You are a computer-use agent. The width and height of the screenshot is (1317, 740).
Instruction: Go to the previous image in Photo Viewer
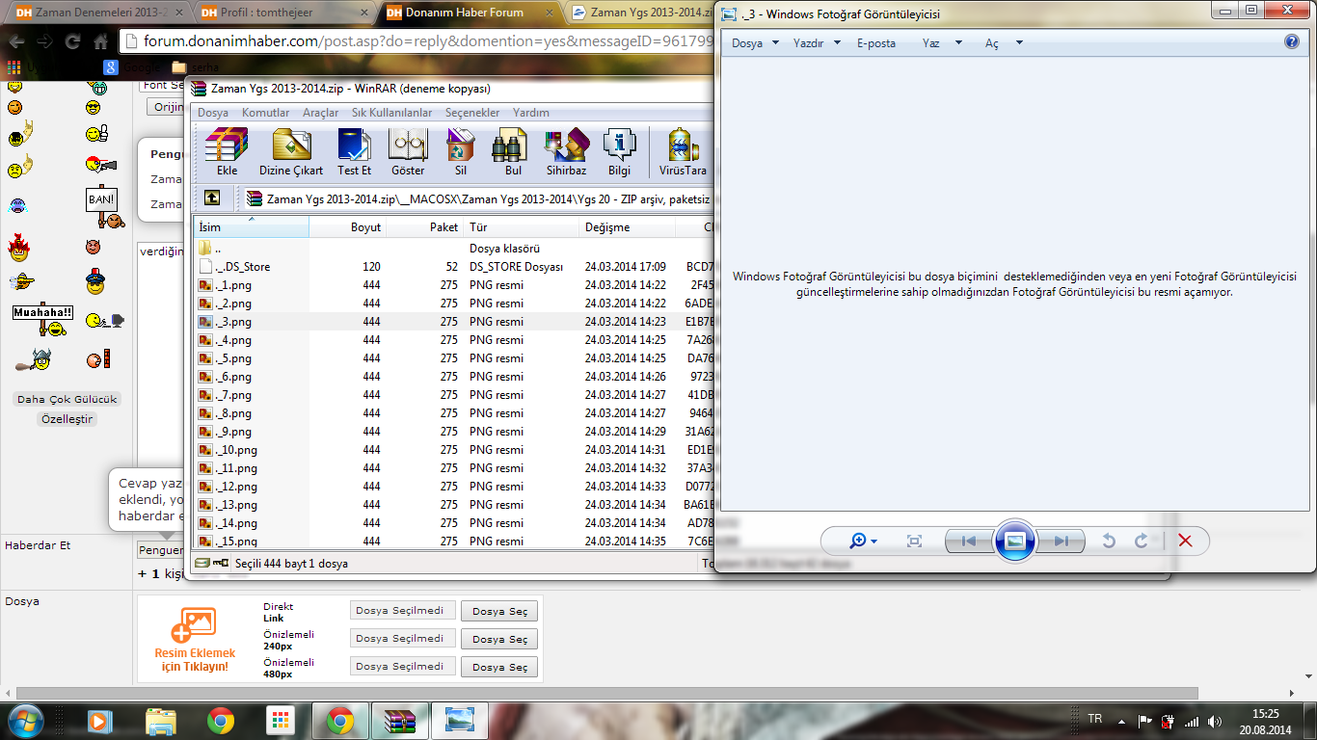(968, 542)
